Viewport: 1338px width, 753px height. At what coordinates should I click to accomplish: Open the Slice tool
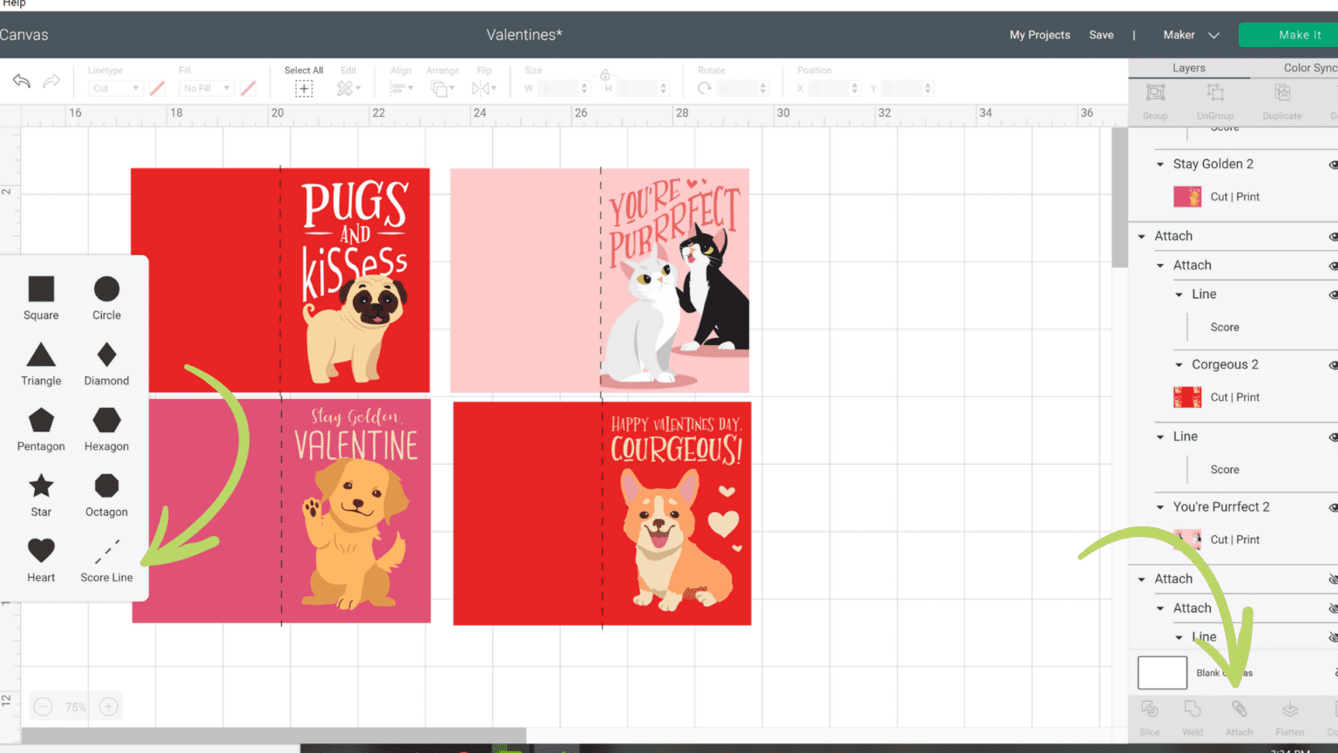[x=1149, y=715]
